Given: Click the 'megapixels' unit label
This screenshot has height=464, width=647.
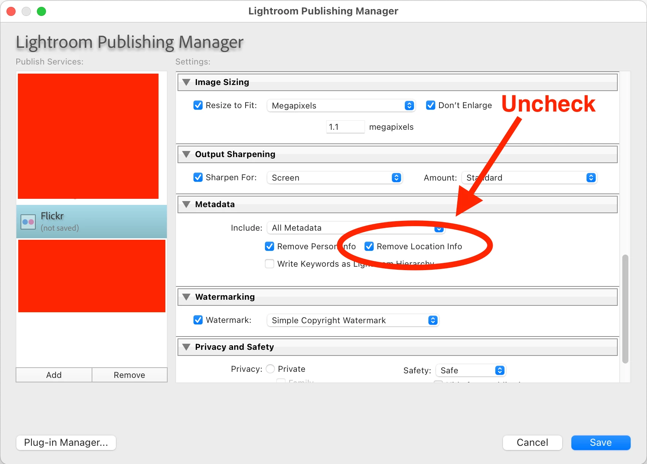Looking at the screenshot, I should click(391, 127).
